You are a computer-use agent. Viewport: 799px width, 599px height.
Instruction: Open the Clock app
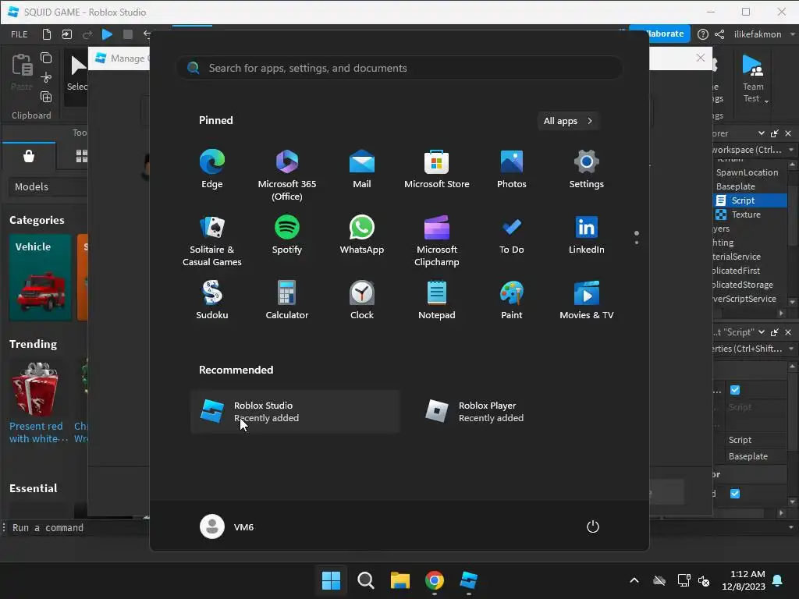[362, 300]
